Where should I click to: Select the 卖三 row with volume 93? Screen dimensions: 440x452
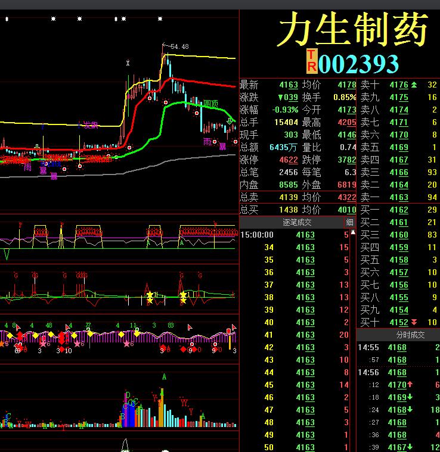coord(398,172)
